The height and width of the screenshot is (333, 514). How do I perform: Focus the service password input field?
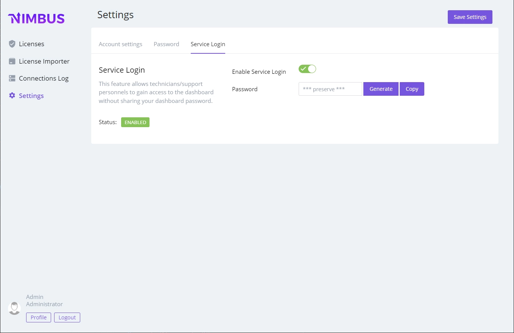(x=330, y=89)
